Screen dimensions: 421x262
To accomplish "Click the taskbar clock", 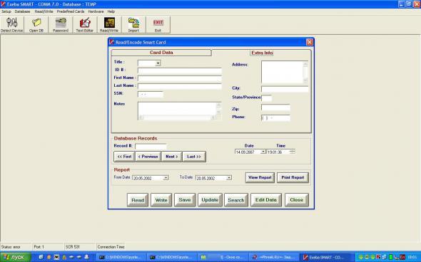I will (x=412, y=258).
